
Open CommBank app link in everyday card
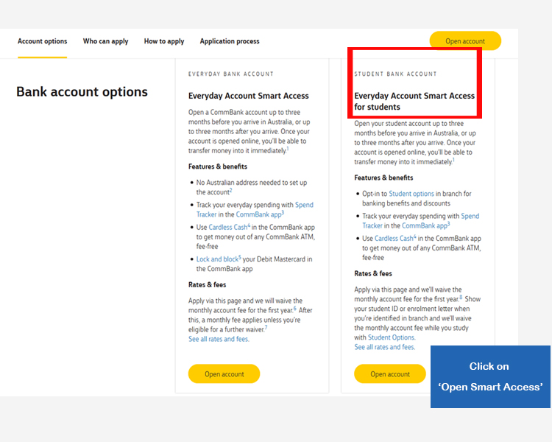coord(259,214)
